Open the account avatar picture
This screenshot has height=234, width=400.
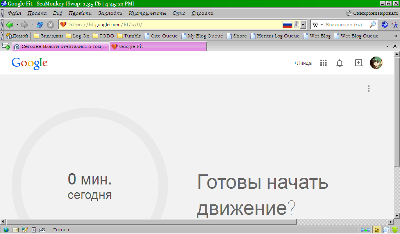(x=376, y=63)
